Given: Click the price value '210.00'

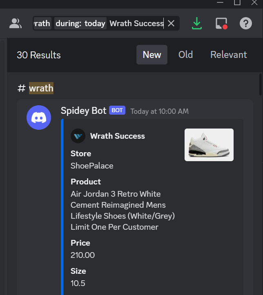Looking at the screenshot, I should coord(82,255).
